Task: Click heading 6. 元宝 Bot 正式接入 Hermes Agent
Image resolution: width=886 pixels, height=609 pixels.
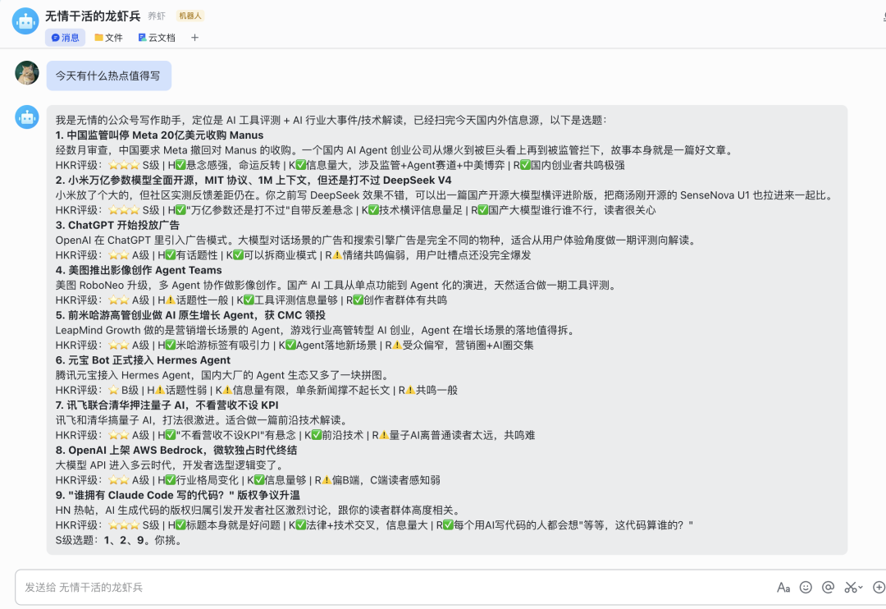Action: [x=143, y=360]
